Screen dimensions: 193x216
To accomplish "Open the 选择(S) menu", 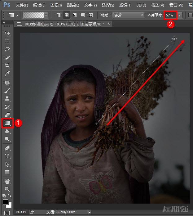I will (108, 5).
